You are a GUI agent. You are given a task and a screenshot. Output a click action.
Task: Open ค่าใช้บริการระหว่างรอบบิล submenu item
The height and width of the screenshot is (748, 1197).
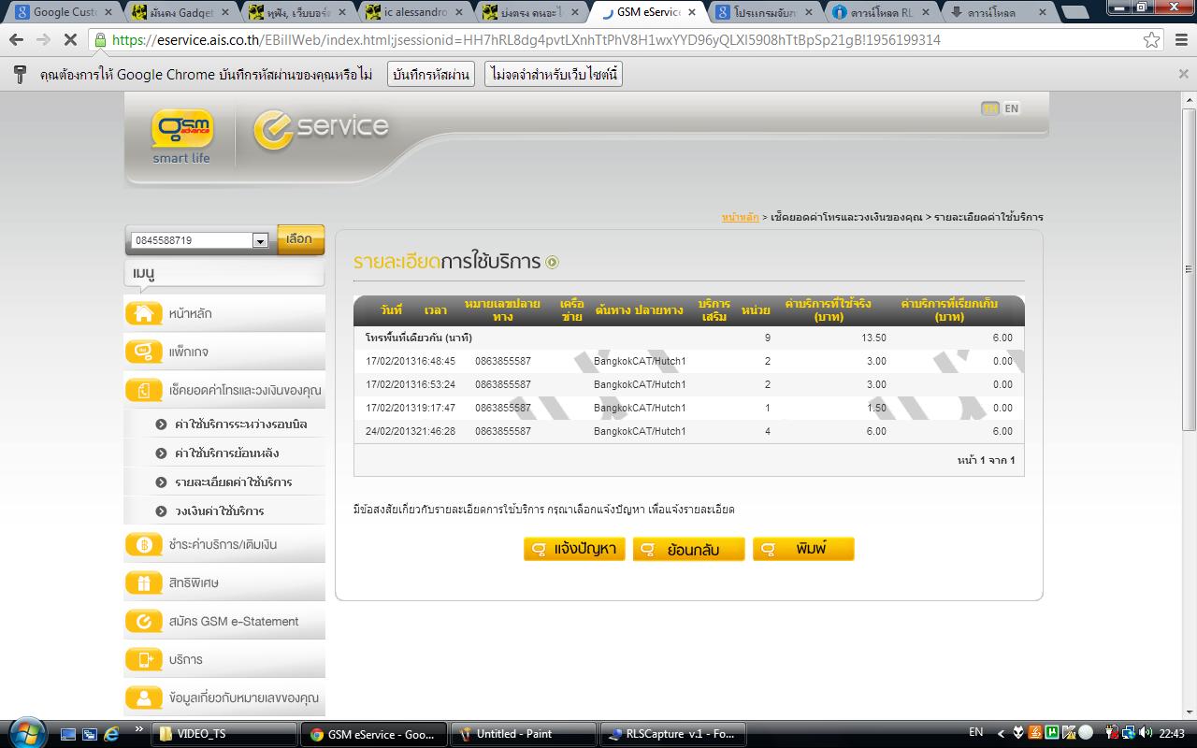pyautogui.click(x=240, y=424)
